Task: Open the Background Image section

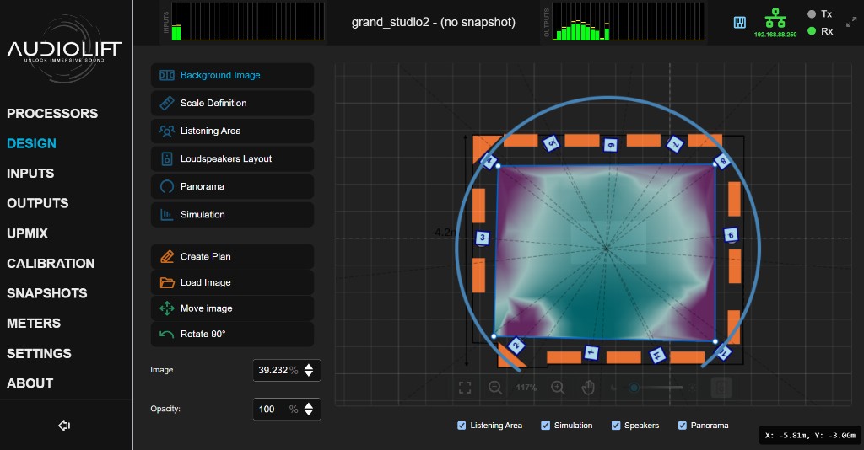Action: click(232, 75)
